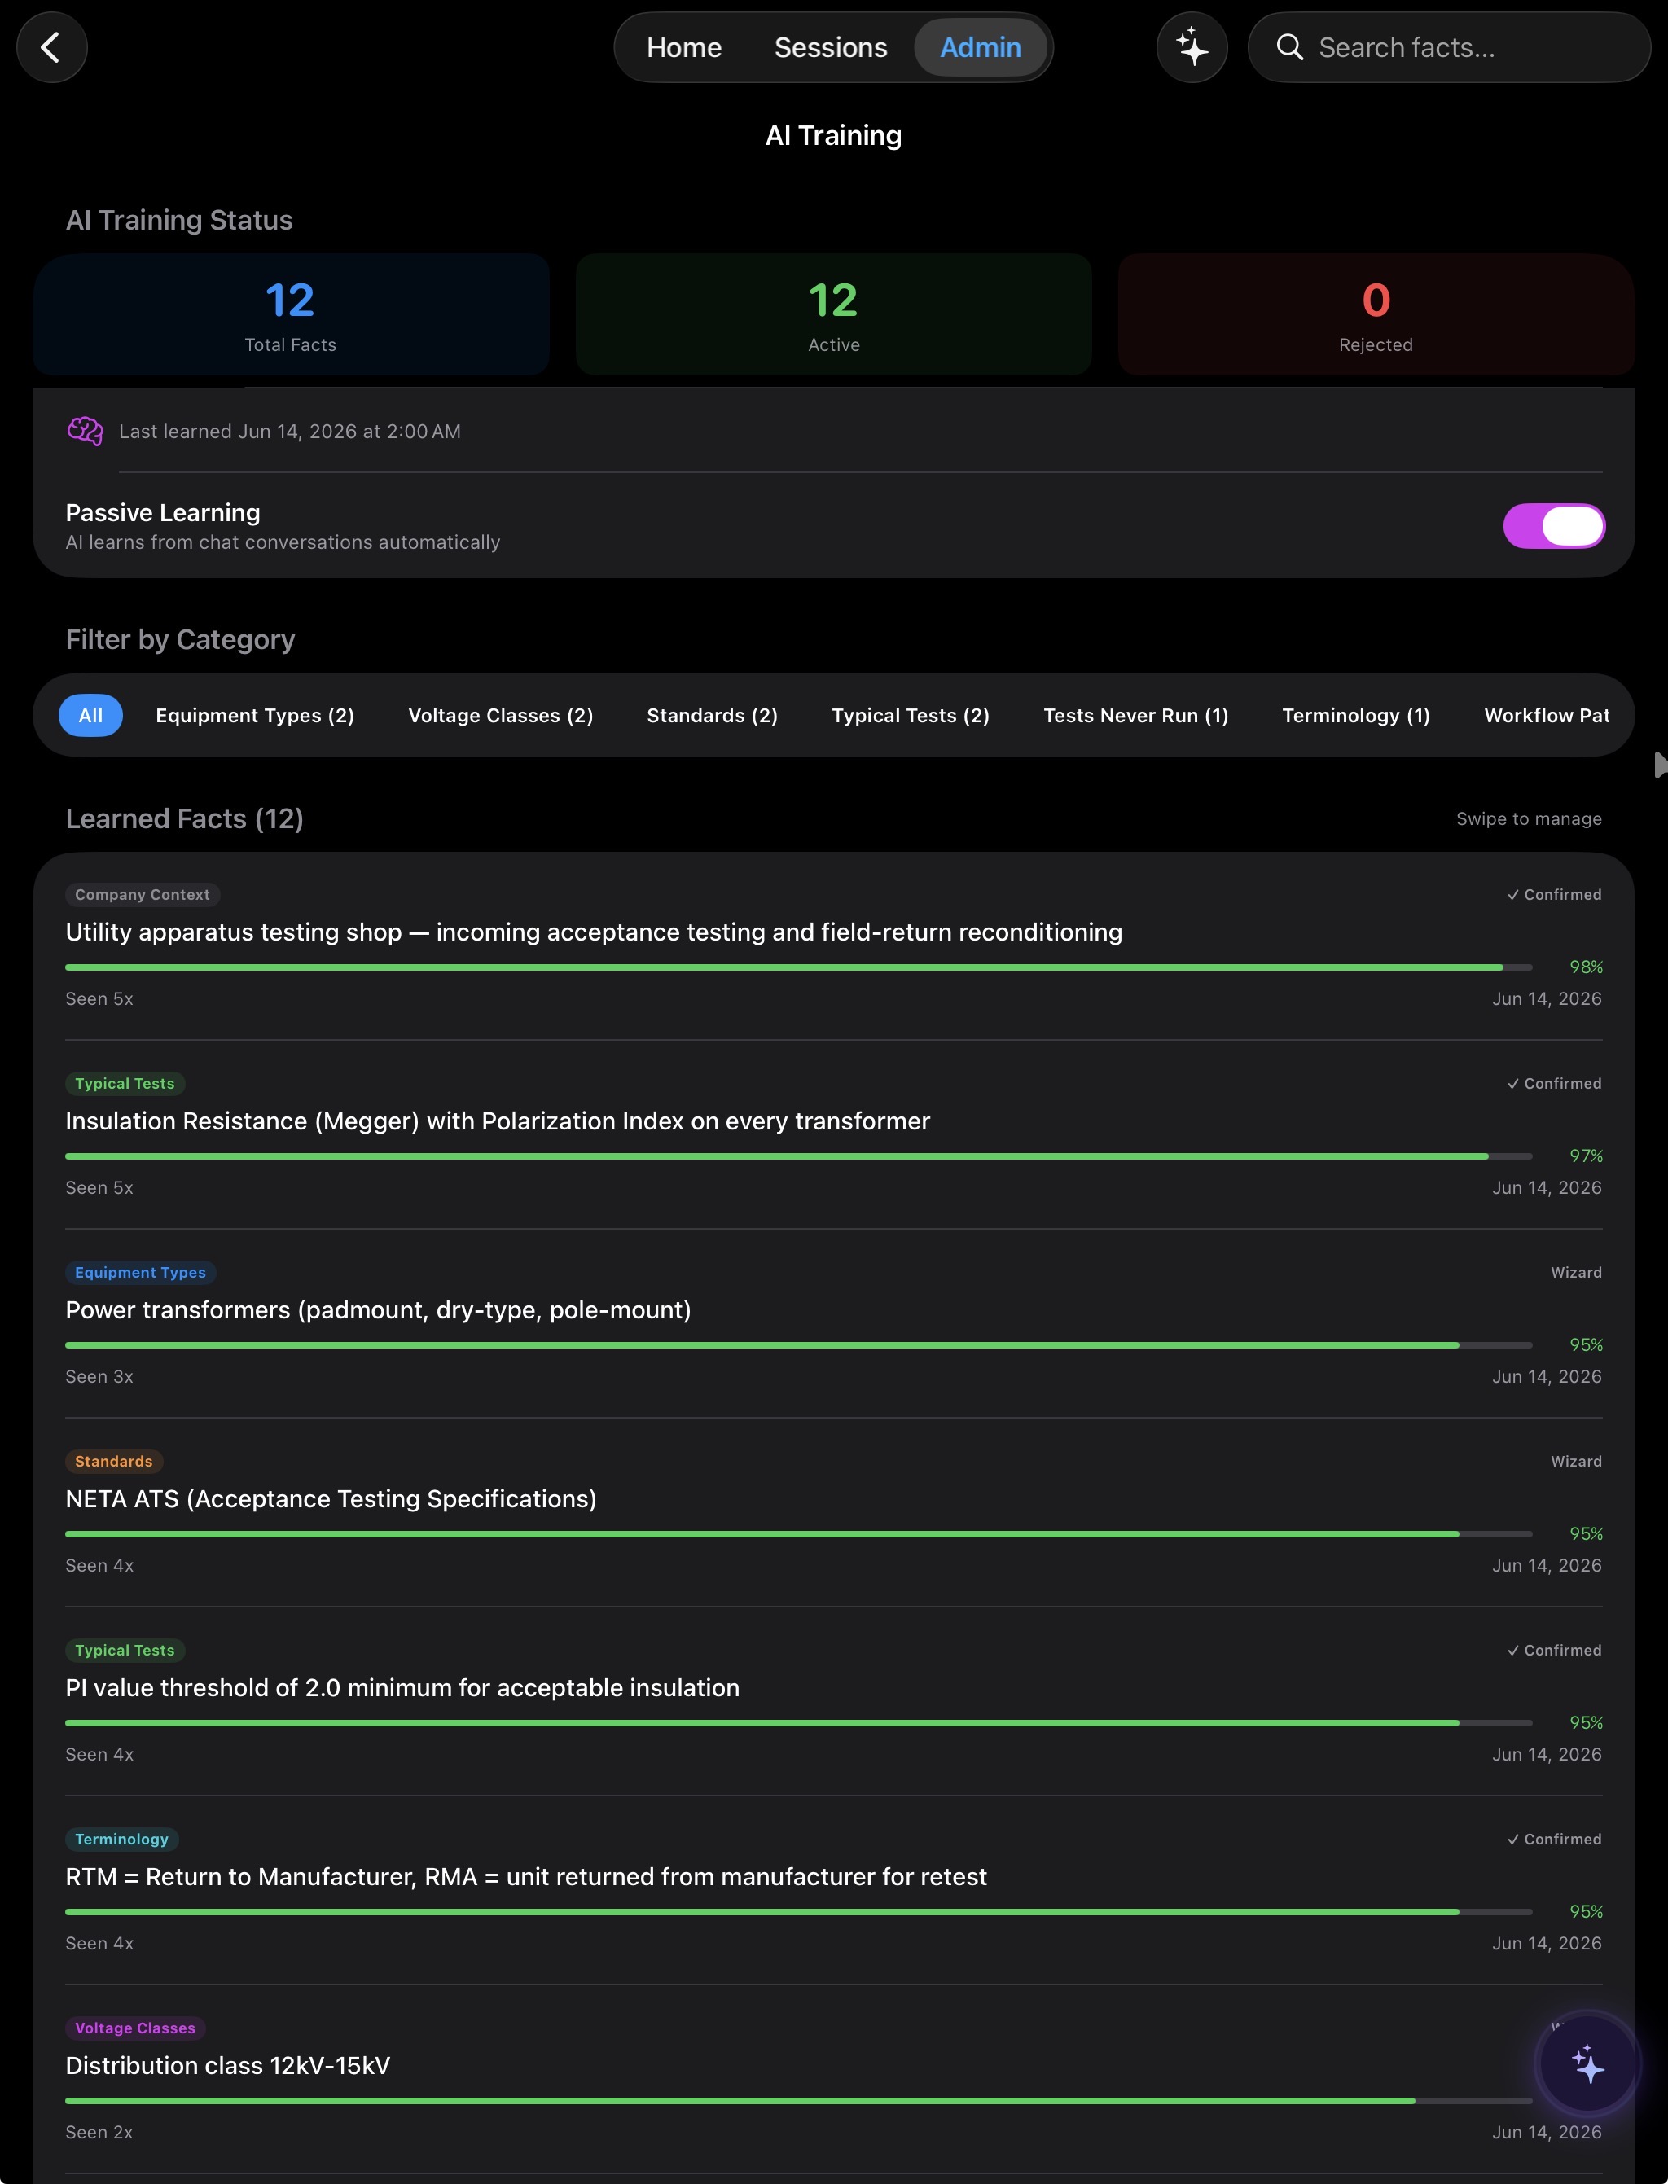
Task: Click the Search facts input field
Action: (x=1449, y=46)
